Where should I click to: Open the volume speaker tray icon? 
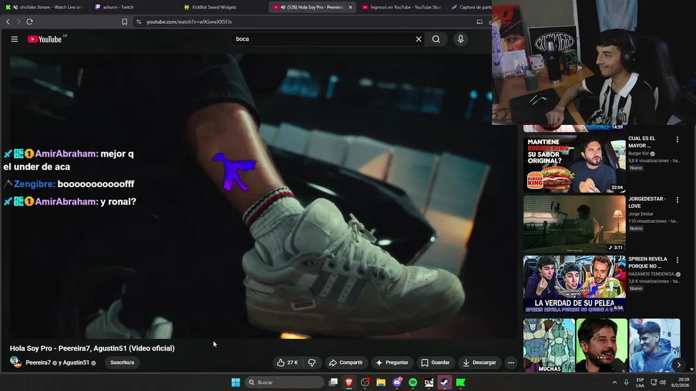662,382
